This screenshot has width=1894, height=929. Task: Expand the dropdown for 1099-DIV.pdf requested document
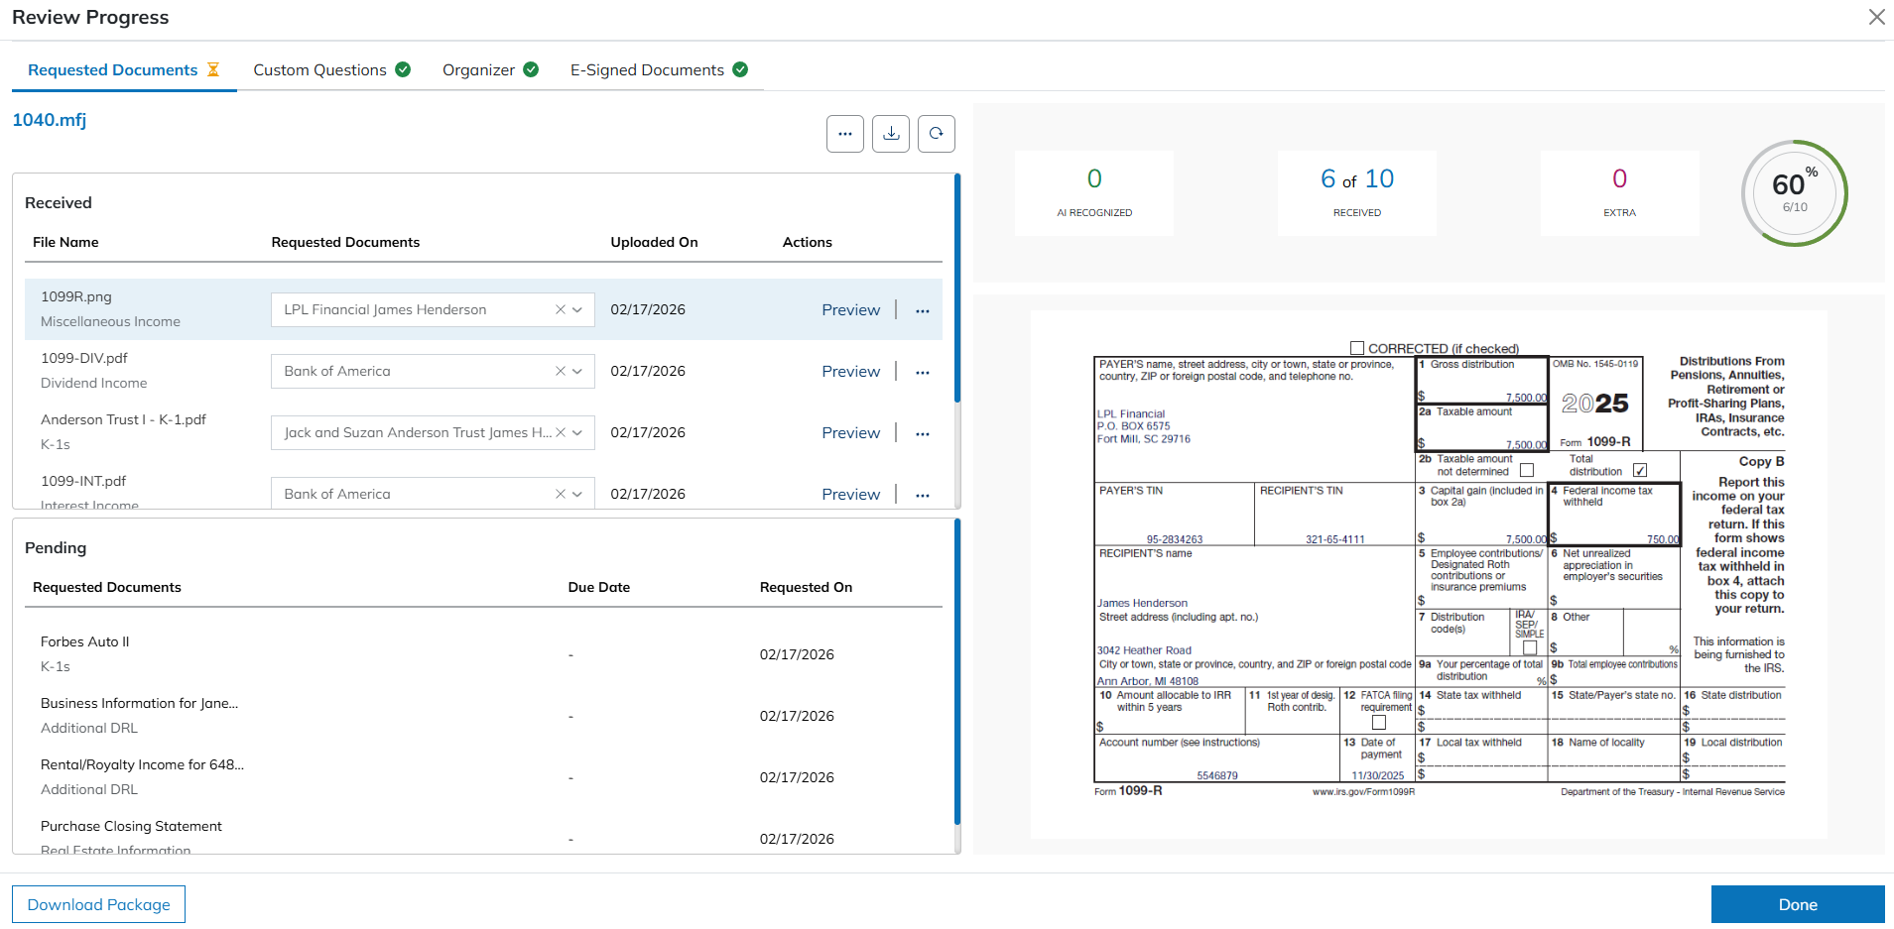click(x=577, y=372)
